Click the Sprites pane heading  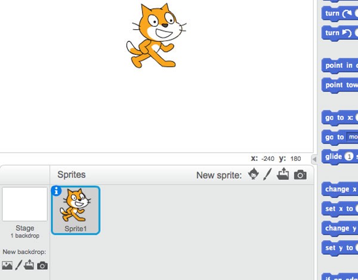pos(72,175)
